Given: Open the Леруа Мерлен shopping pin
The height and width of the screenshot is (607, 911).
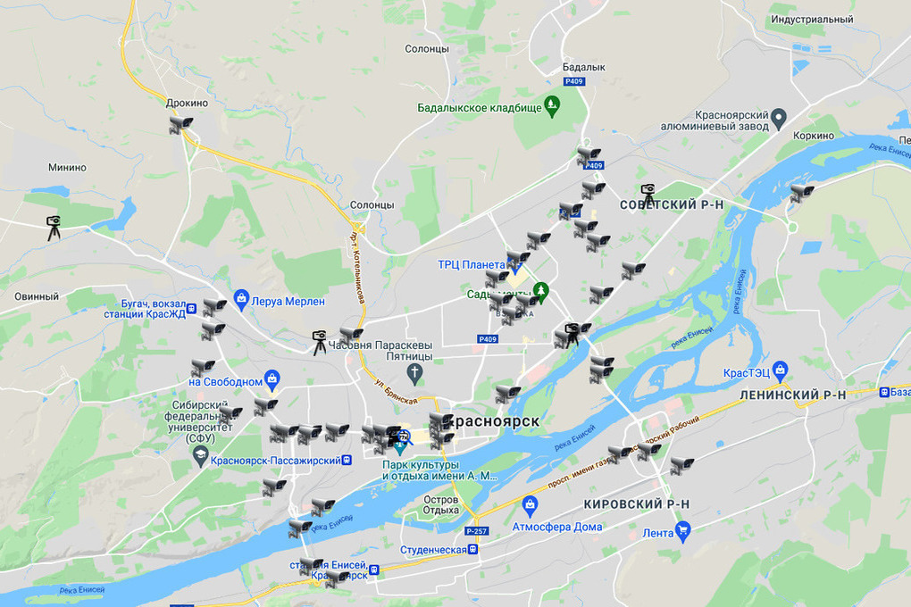Looking at the screenshot, I should 241,300.
